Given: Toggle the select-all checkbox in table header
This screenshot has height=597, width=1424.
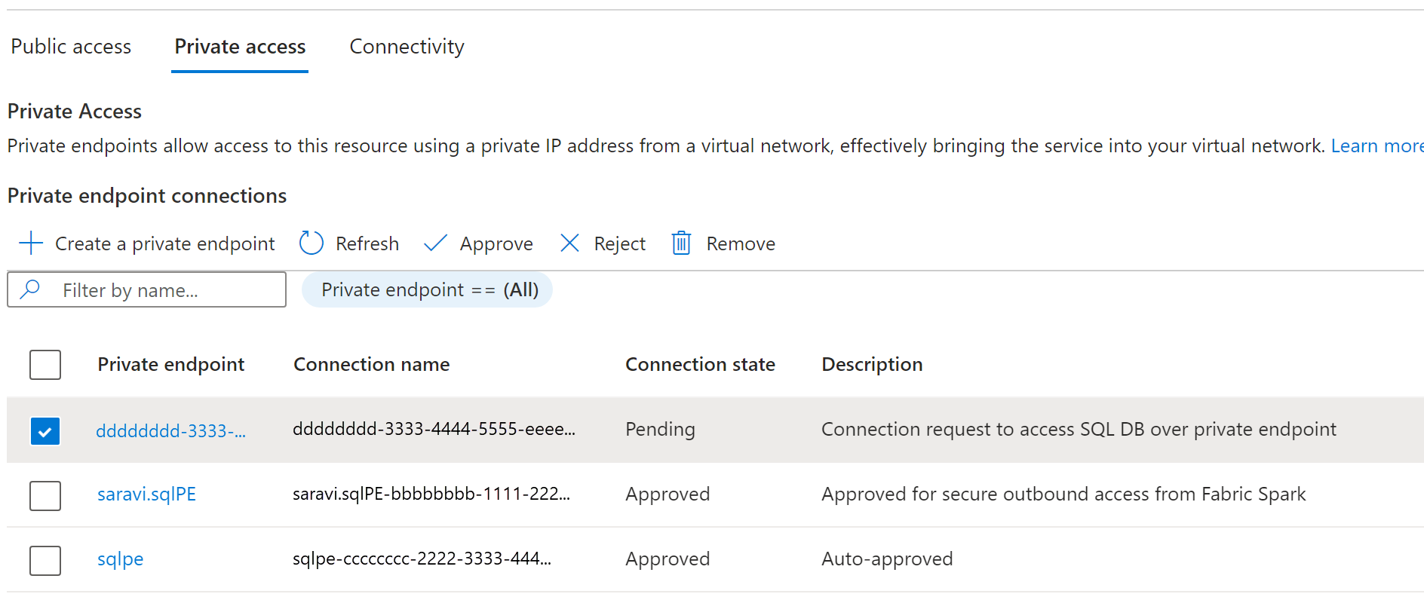Looking at the screenshot, I should 45,365.
